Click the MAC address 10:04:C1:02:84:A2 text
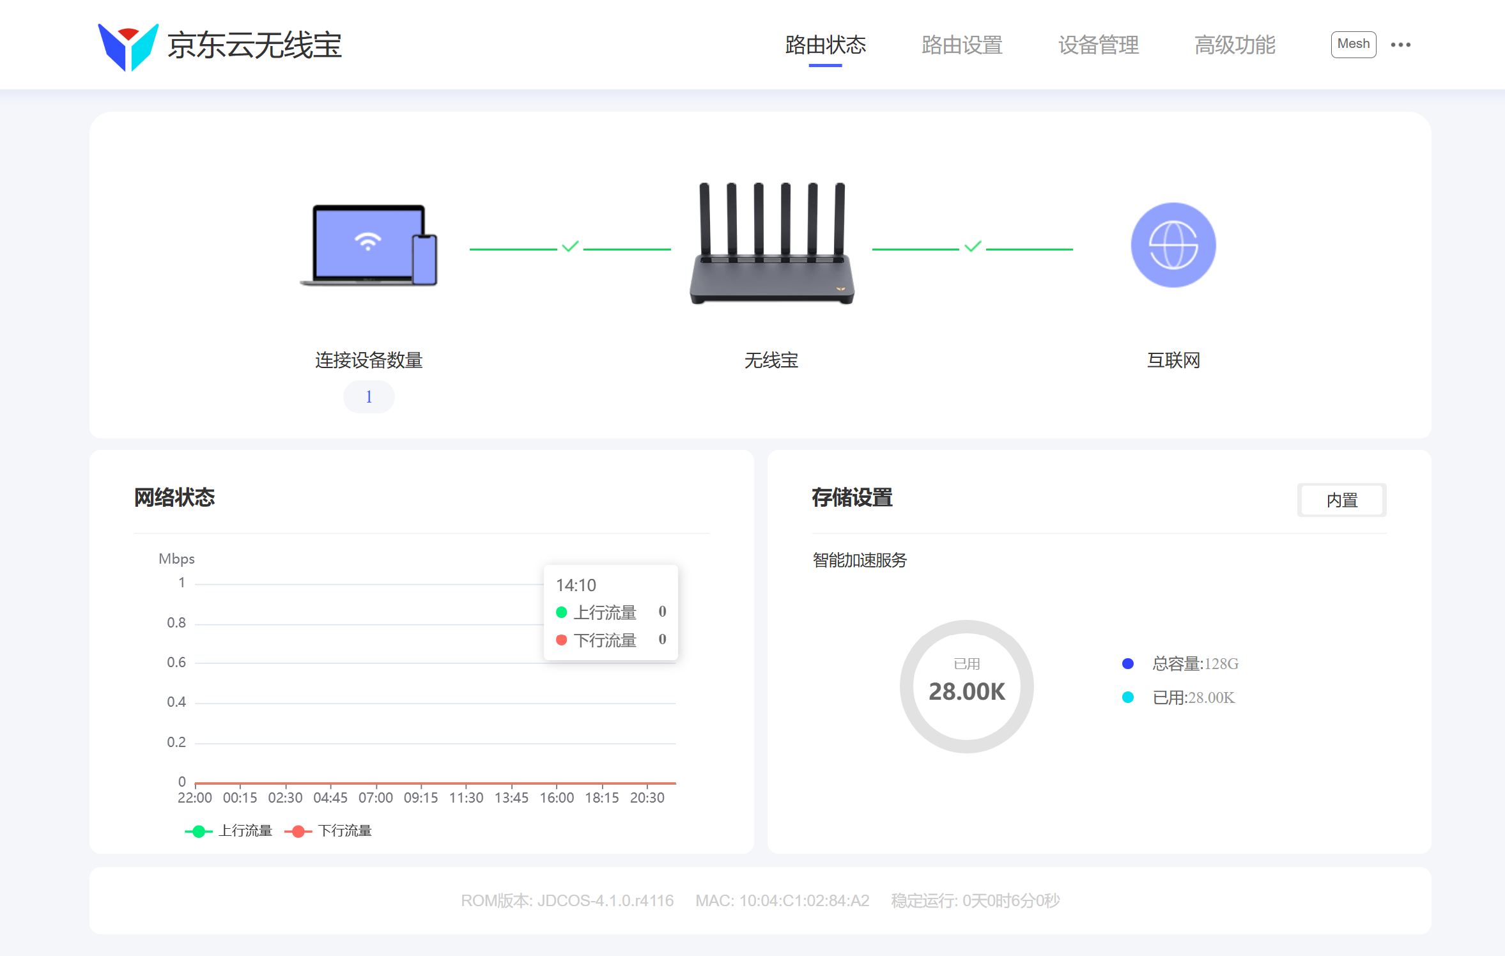This screenshot has height=956, width=1505. (782, 901)
